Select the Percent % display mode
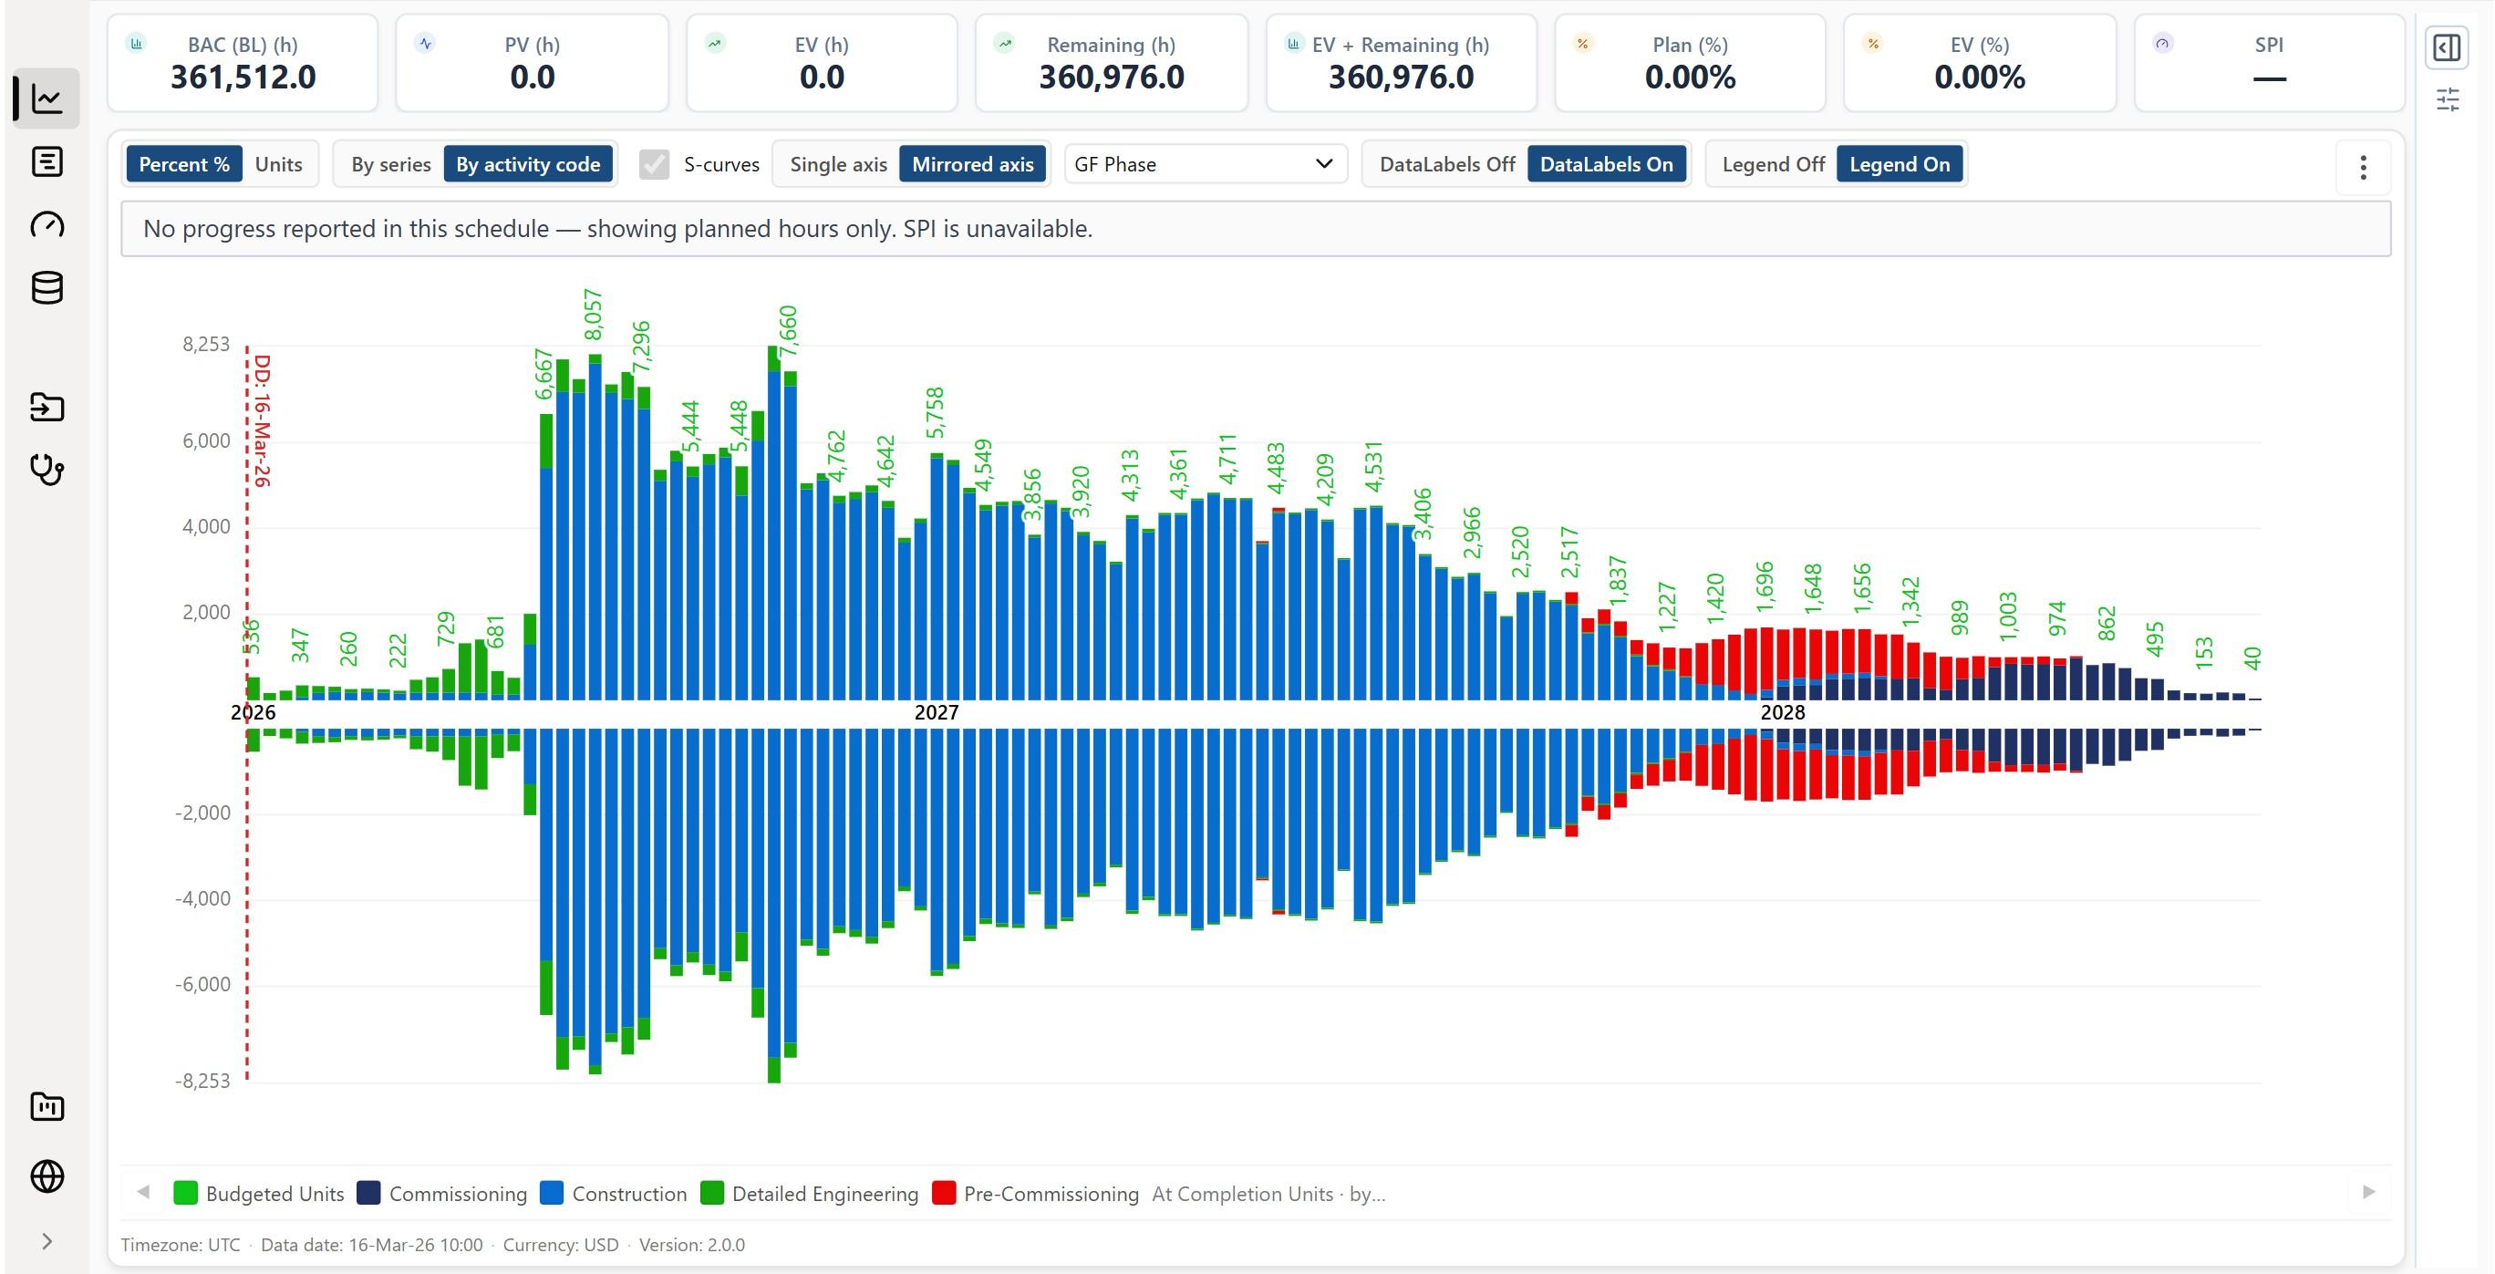2495x1274 pixels. pos(184,164)
